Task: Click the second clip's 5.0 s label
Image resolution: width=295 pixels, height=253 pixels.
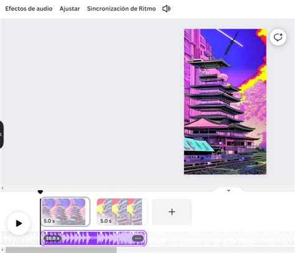Action: (x=106, y=221)
